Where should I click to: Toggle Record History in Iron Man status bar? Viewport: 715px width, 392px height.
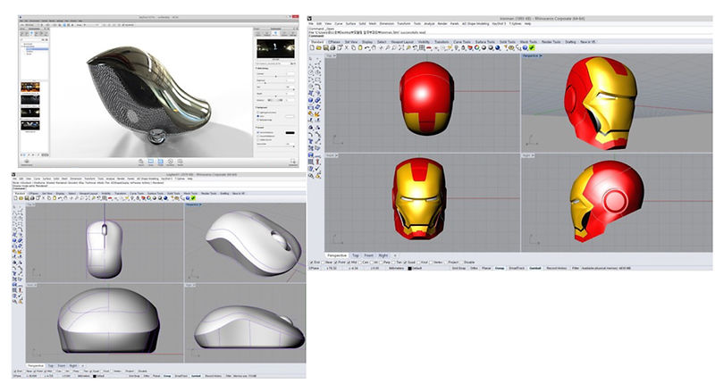tap(557, 268)
